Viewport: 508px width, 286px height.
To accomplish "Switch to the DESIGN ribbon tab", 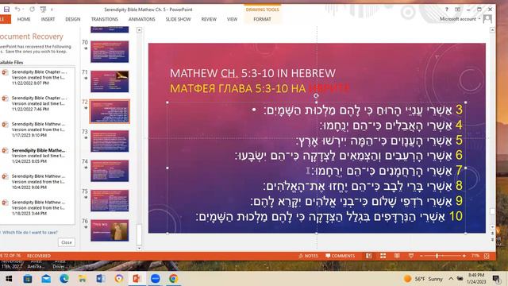I will [72, 19].
